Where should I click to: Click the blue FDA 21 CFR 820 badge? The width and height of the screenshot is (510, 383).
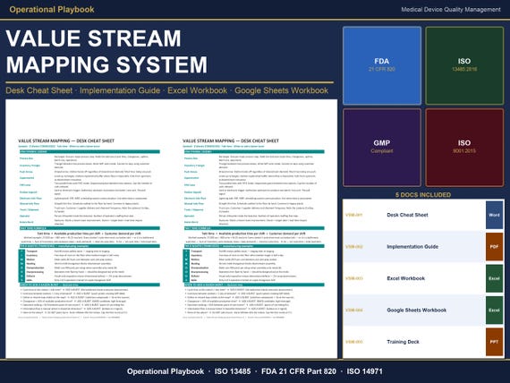(382, 65)
